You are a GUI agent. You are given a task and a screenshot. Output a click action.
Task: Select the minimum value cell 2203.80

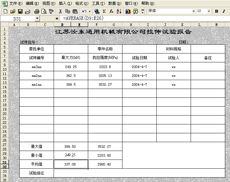click(x=105, y=155)
